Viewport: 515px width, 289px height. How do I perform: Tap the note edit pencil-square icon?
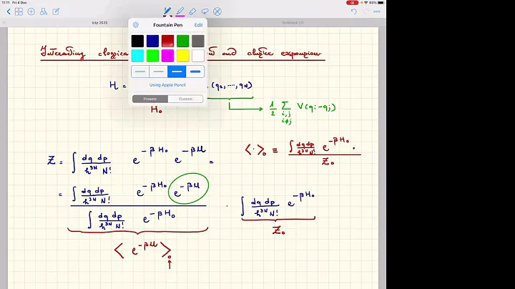point(57,12)
